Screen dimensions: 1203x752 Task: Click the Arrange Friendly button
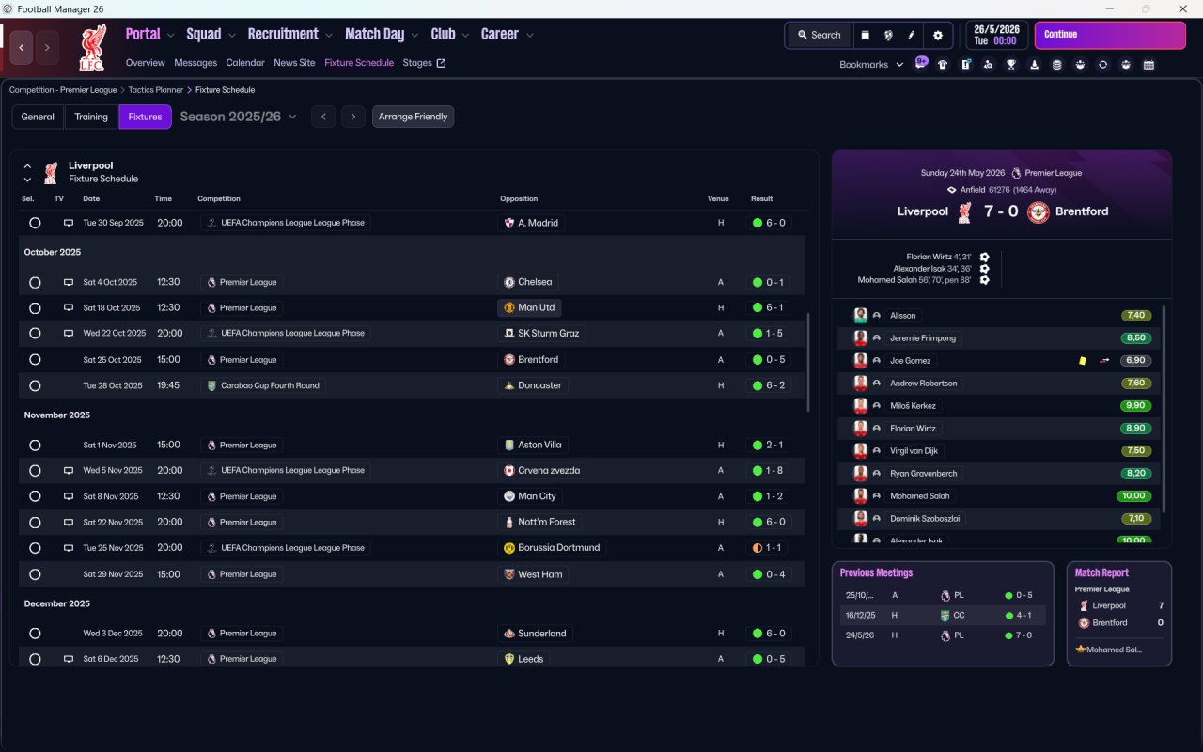tap(414, 117)
